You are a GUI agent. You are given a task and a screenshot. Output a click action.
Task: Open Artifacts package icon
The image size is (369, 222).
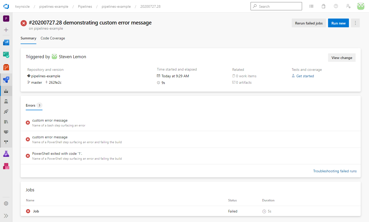[x=6, y=166]
